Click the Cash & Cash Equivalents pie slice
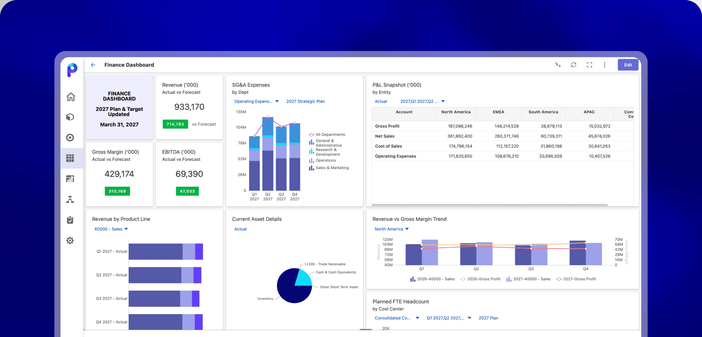The image size is (702, 337). point(304,278)
